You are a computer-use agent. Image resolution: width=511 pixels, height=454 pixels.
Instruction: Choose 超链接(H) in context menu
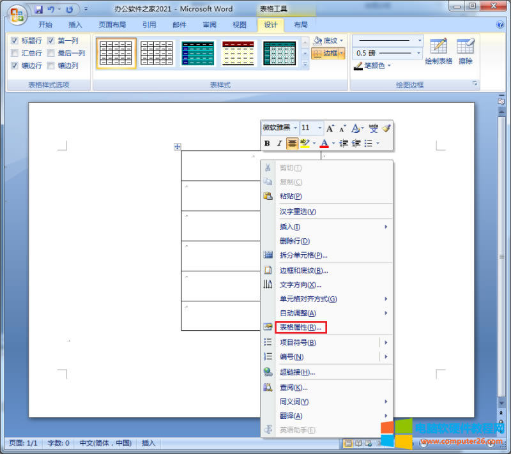tap(327, 372)
